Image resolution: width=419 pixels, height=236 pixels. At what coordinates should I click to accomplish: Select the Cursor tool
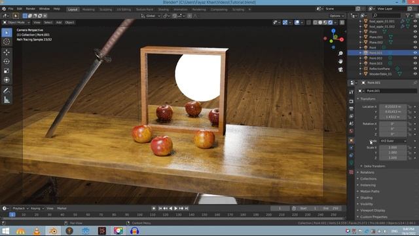click(7, 41)
